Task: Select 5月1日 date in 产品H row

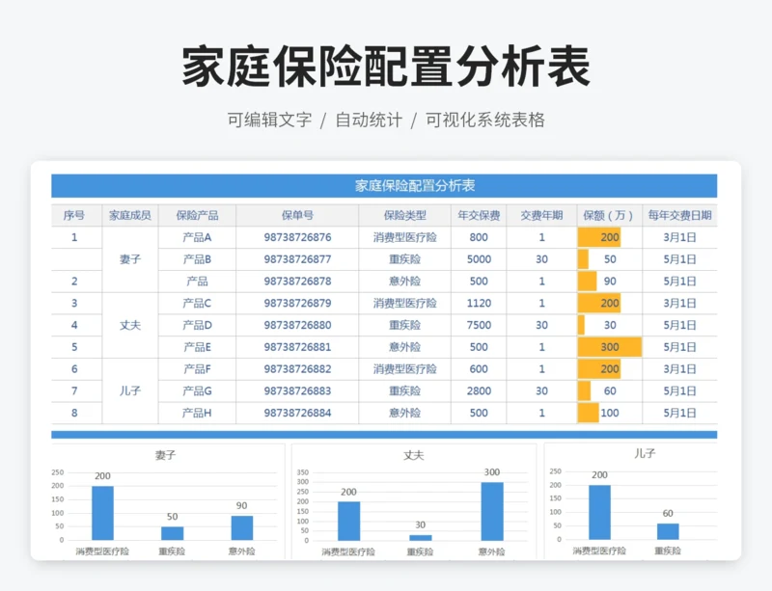Action: [x=679, y=413]
